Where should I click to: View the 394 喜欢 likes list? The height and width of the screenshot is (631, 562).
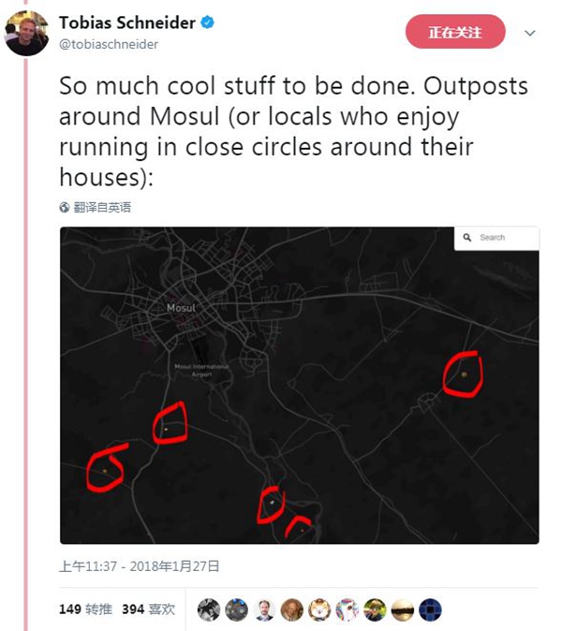(149, 609)
